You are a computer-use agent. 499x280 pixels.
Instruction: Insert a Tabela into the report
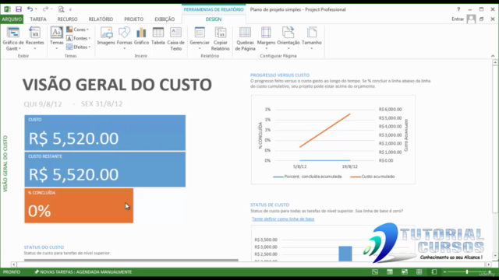pyautogui.click(x=157, y=37)
